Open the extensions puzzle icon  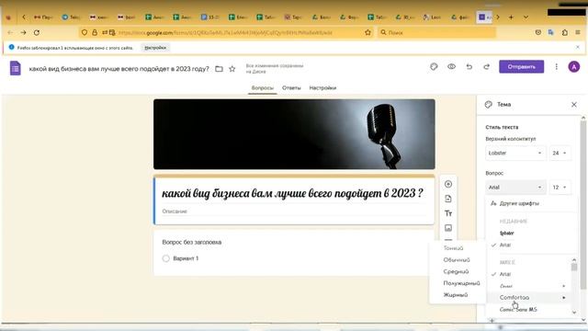point(565,33)
